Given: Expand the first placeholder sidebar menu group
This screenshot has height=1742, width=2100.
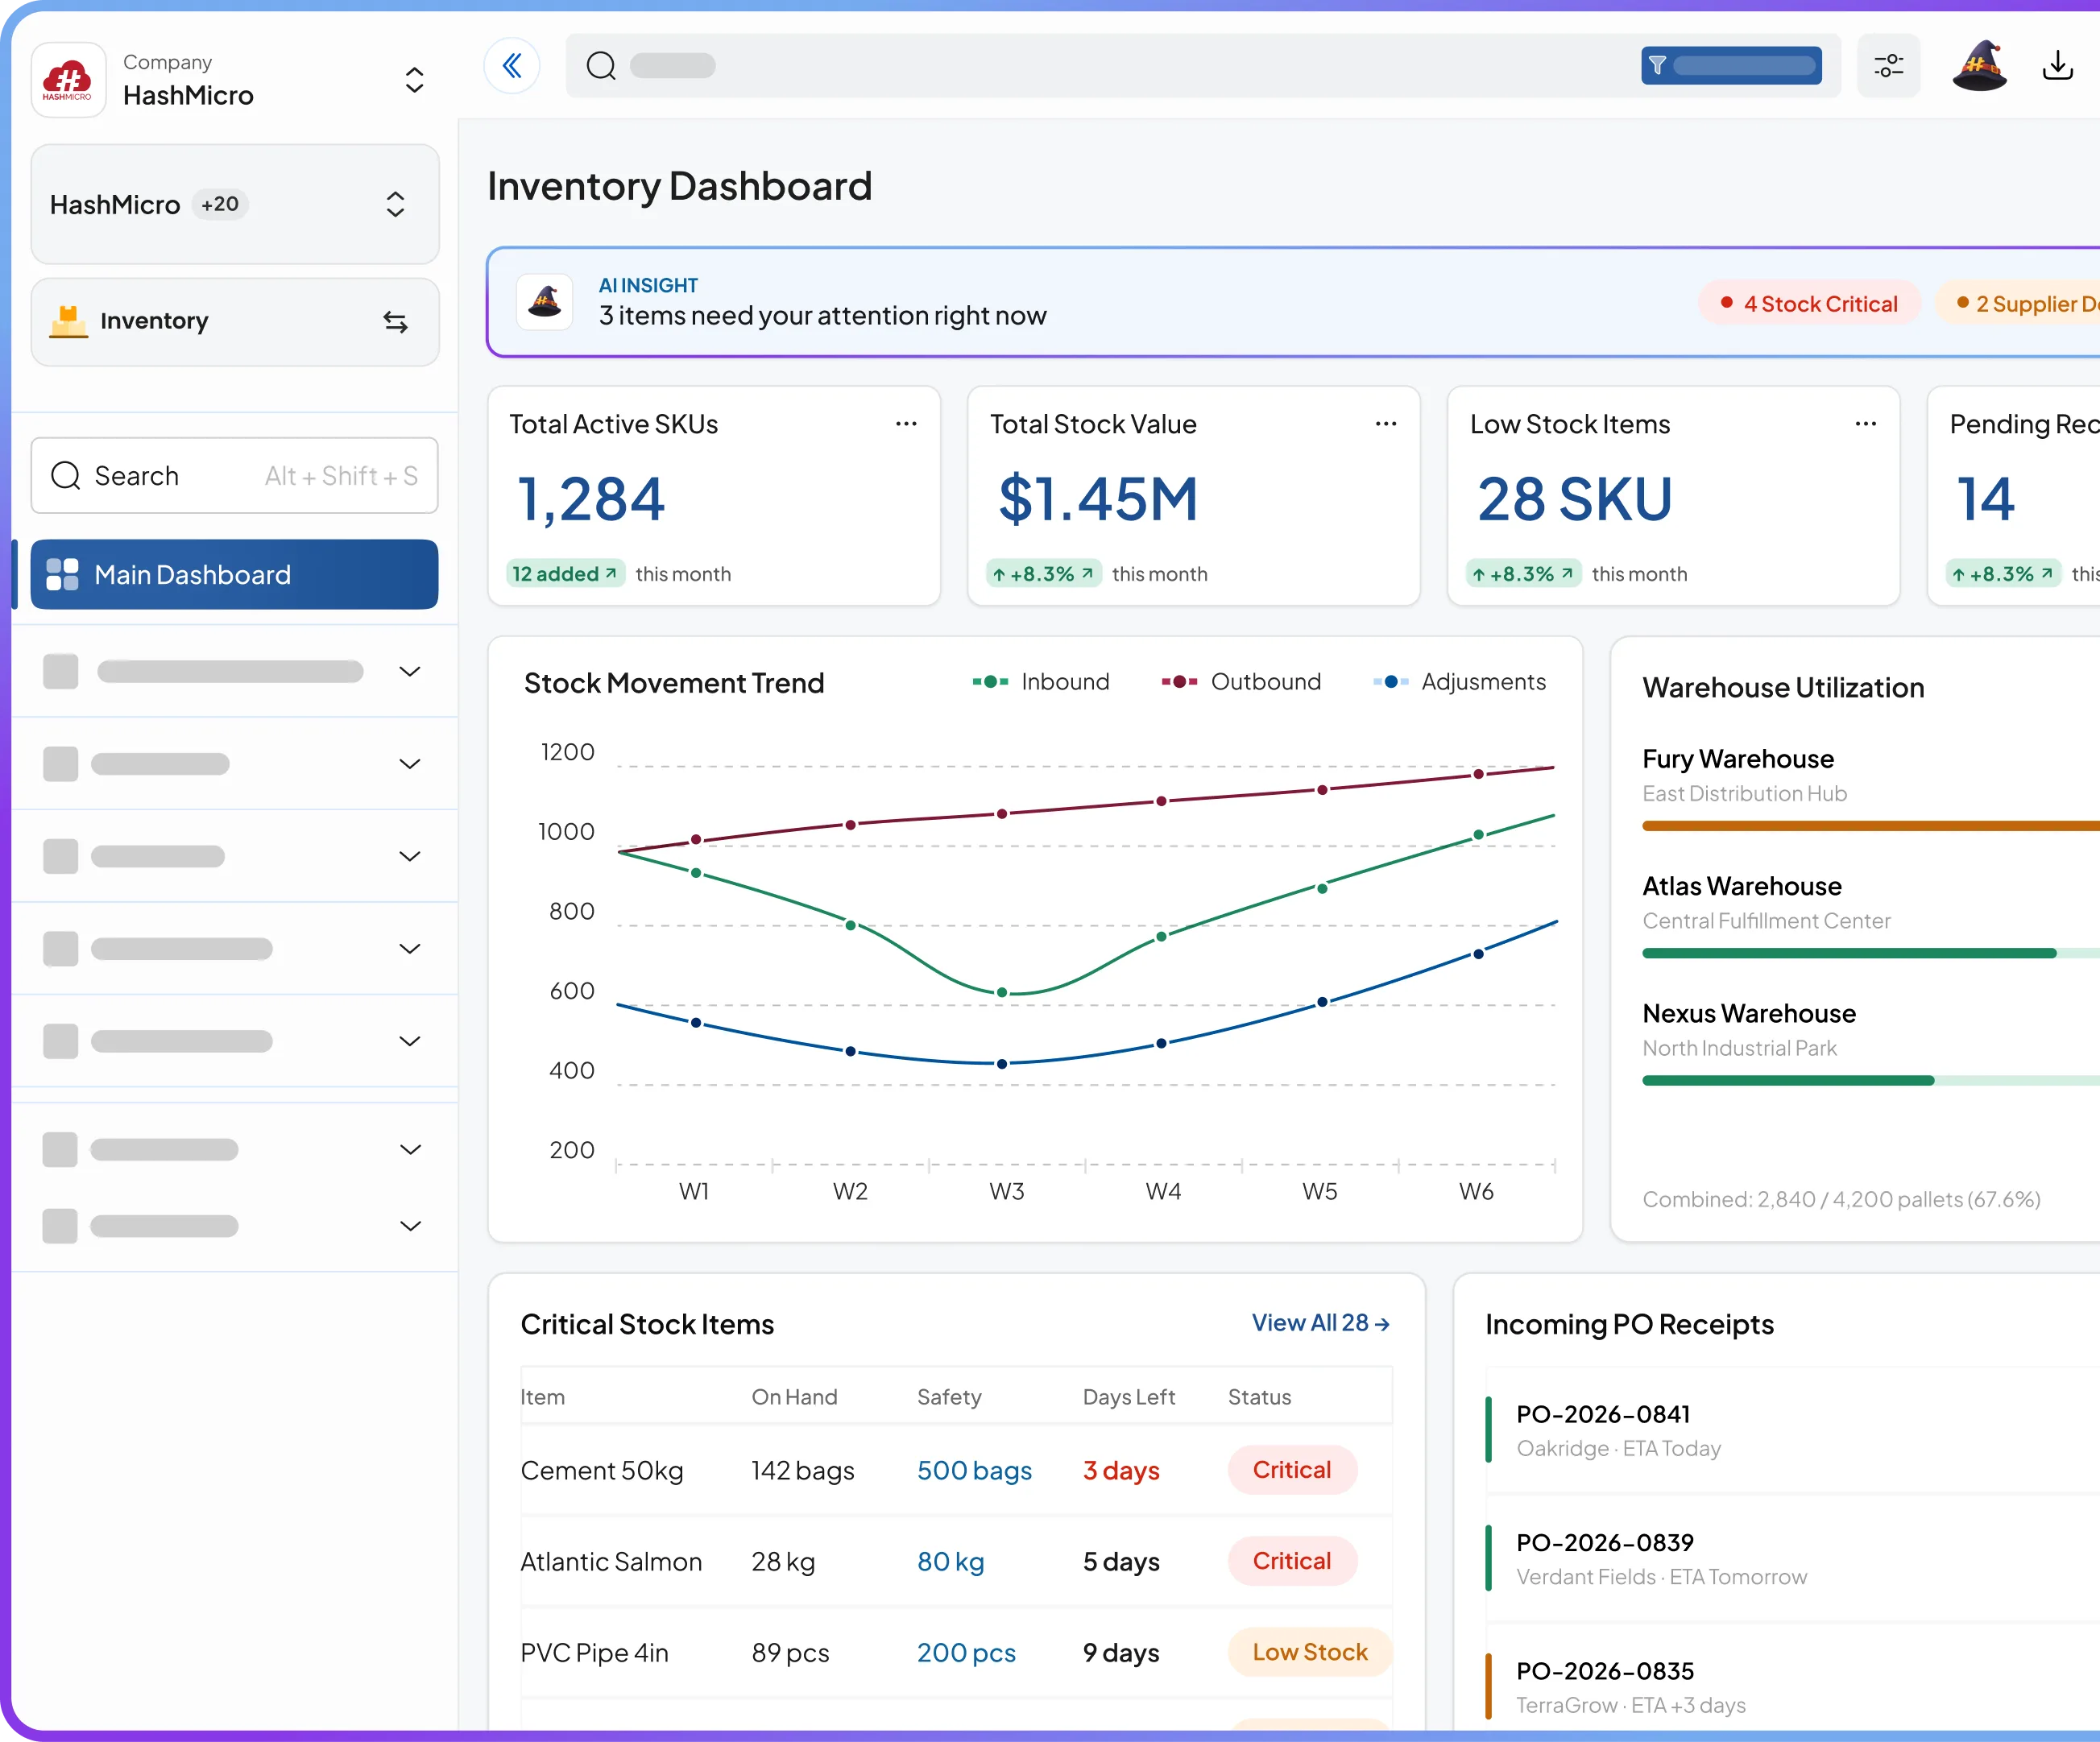Looking at the screenshot, I should pyautogui.click(x=410, y=671).
